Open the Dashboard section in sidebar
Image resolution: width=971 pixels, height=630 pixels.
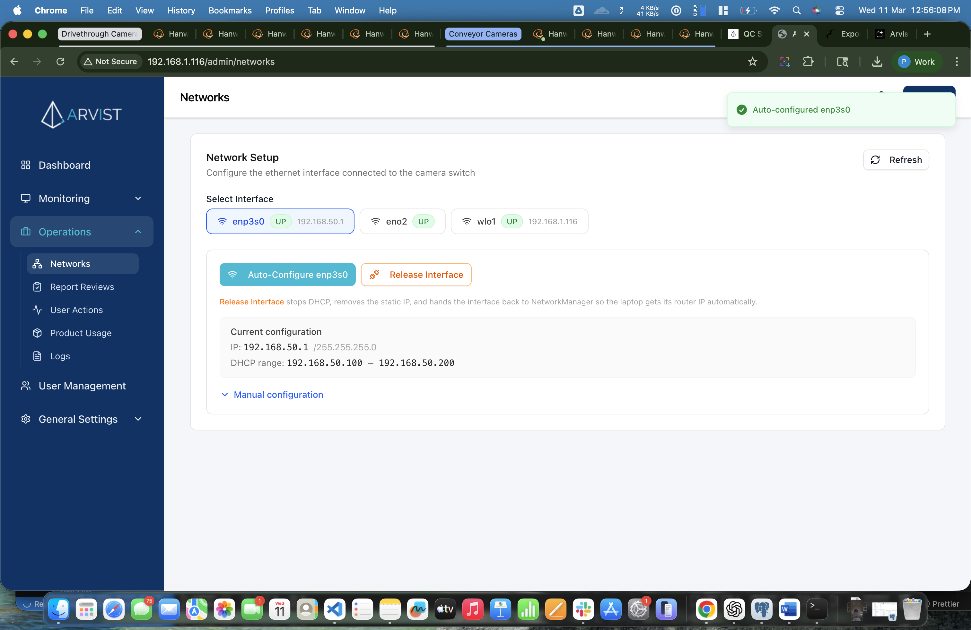coord(64,165)
